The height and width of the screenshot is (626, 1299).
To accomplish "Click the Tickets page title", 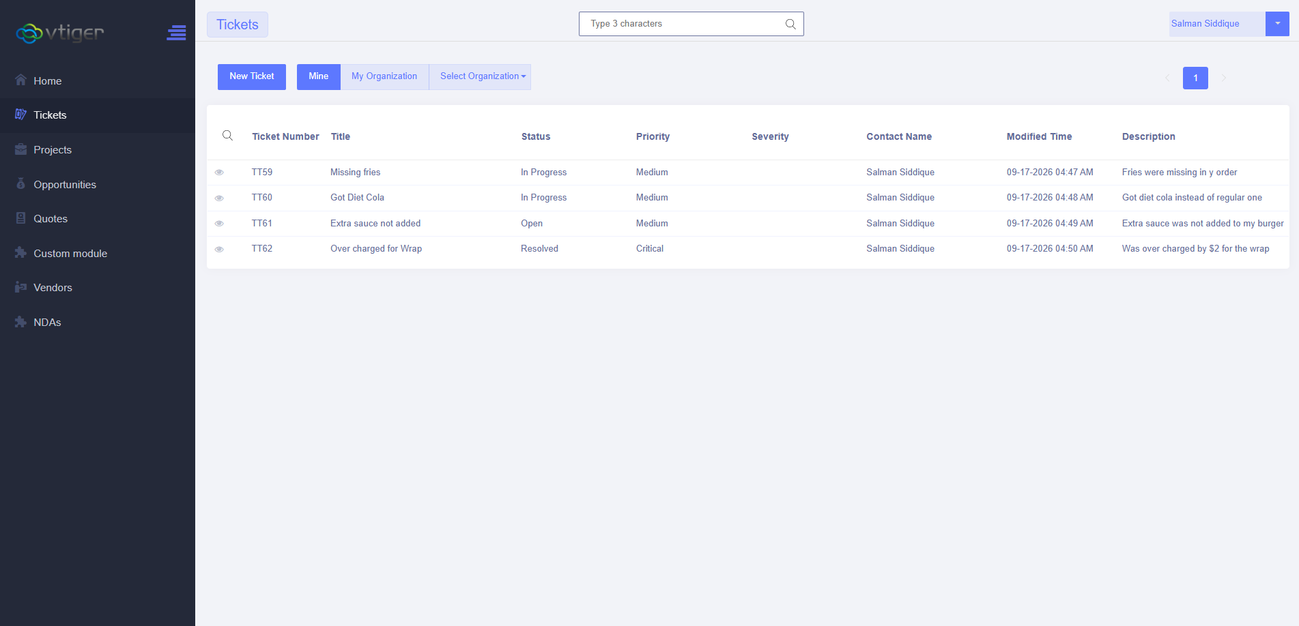I will click(238, 25).
